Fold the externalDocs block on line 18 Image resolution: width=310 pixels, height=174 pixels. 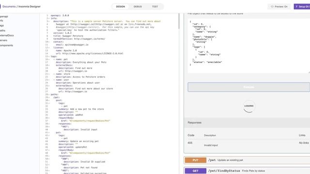coord(49,65)
